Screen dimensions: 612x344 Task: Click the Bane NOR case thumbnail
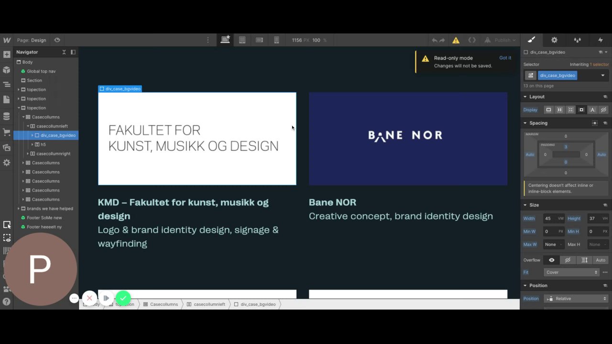pos(408,139)
